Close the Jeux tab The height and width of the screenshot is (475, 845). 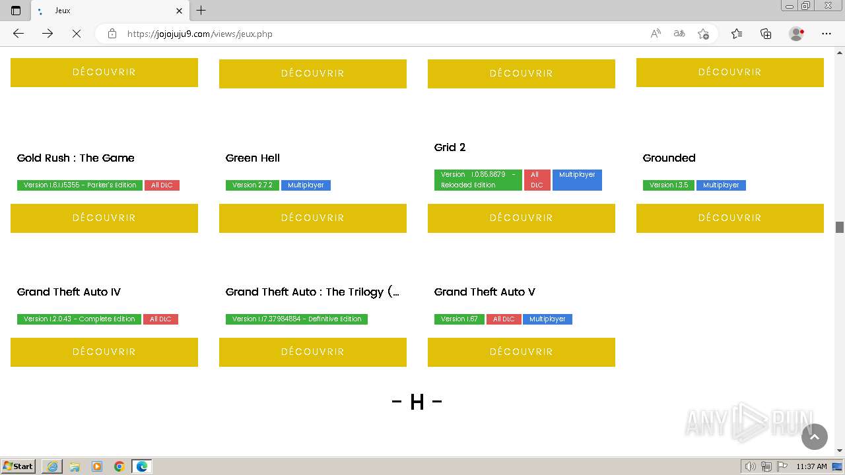coord(179,11)
